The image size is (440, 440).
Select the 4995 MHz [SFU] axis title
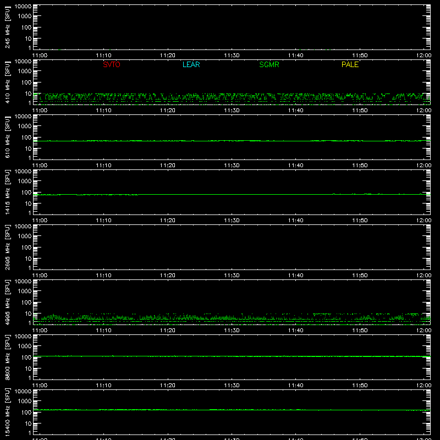click(7, 302)
